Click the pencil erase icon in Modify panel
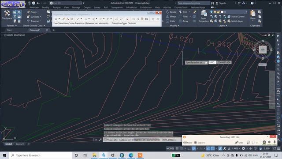This screenshot has height=159, width=282. coord(194,12)
